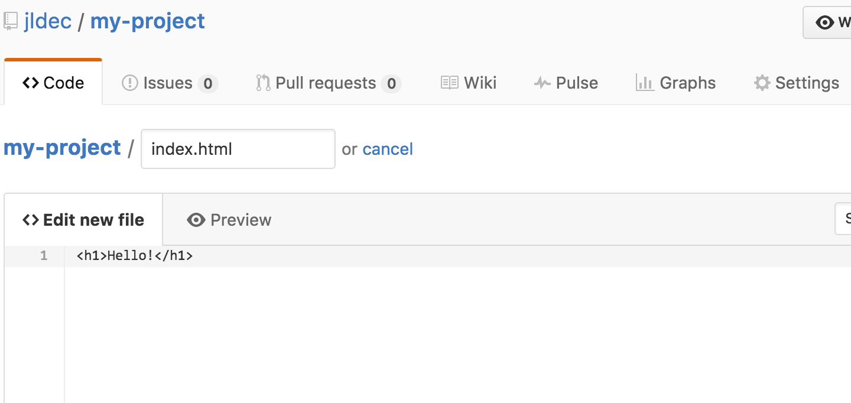Click the eye icon on the Preview tab
Viewport: 851px width, 403px height.
[196, 219]
